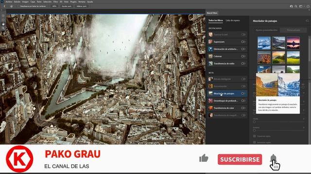Enable Transferencia de color switch

tap(243, 108)
